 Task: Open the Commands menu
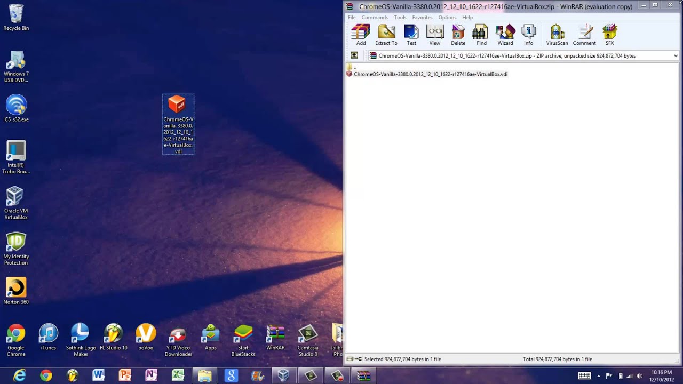[375, 18]
